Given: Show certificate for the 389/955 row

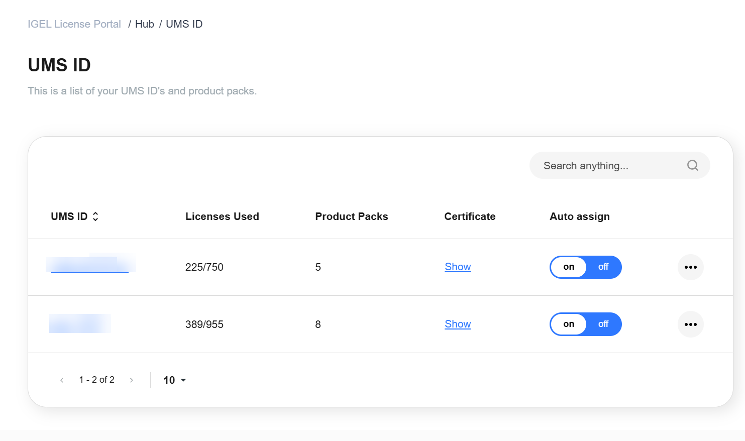Looking at the screenshot, I should click(458, 324).
